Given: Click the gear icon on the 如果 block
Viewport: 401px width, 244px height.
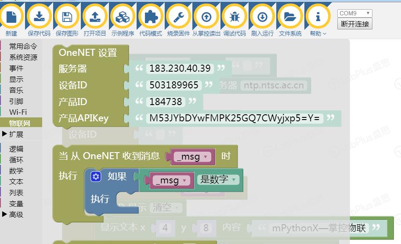Looking at the screenshot, I should [96, 177].
